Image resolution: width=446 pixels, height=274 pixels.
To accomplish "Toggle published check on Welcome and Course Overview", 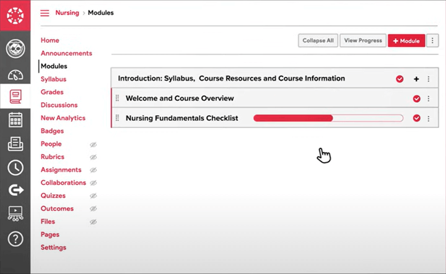I will coord(417,98).
